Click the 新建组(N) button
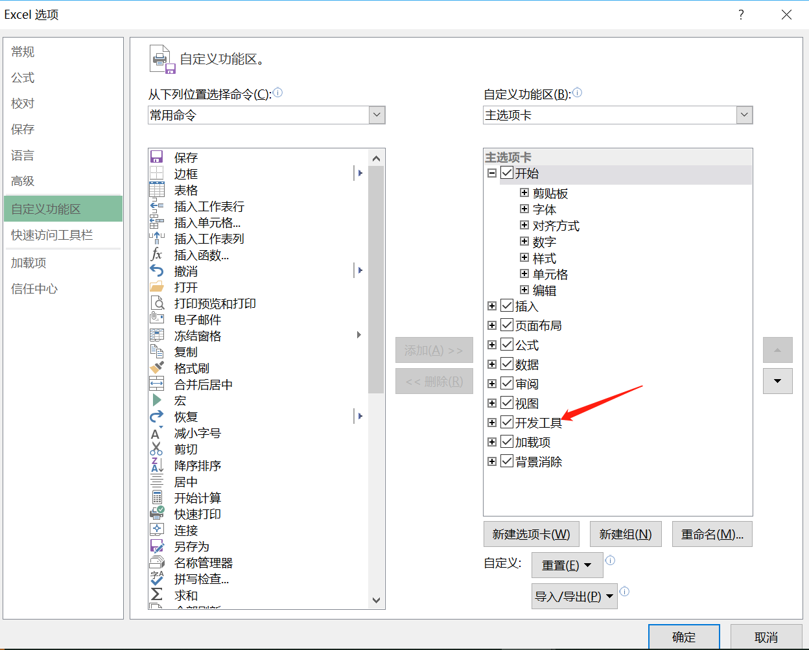Screen dimensions: 809x650 point(626,534)
